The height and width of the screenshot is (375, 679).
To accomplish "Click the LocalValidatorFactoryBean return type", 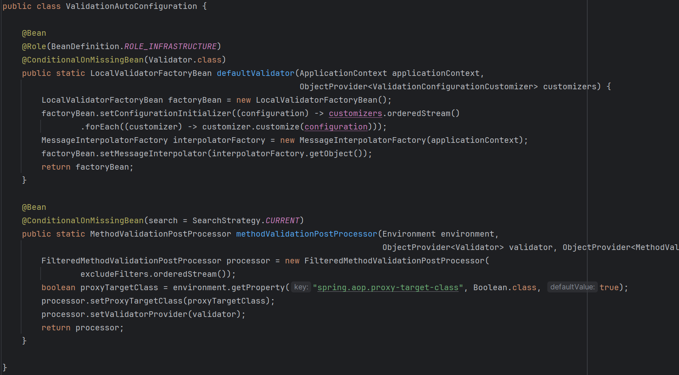I will 151,73.
